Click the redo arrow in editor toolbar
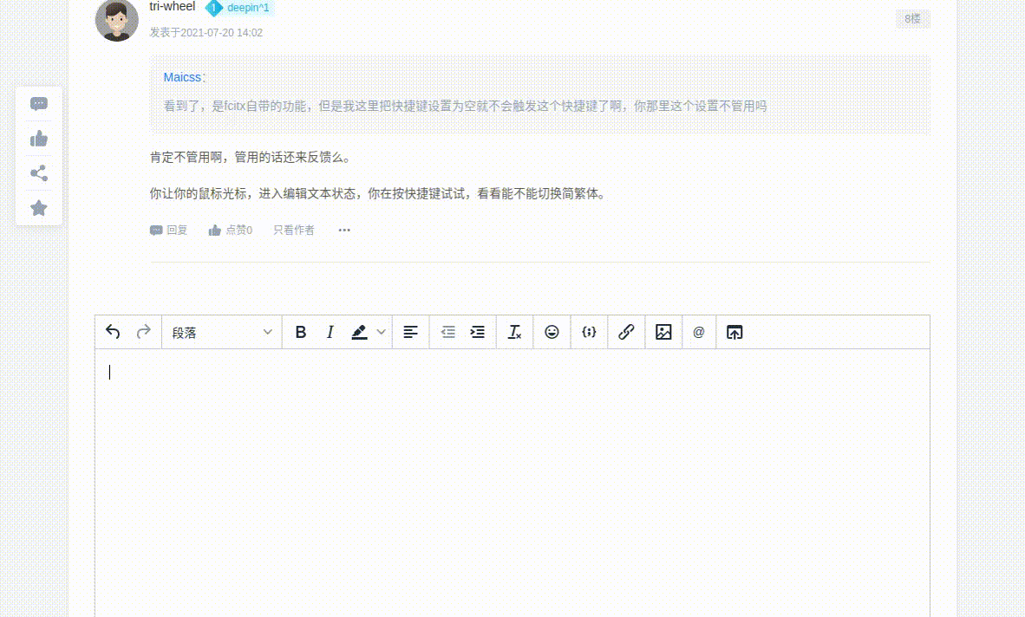The height and width of the screenshot is (617, 1025). 144,332
